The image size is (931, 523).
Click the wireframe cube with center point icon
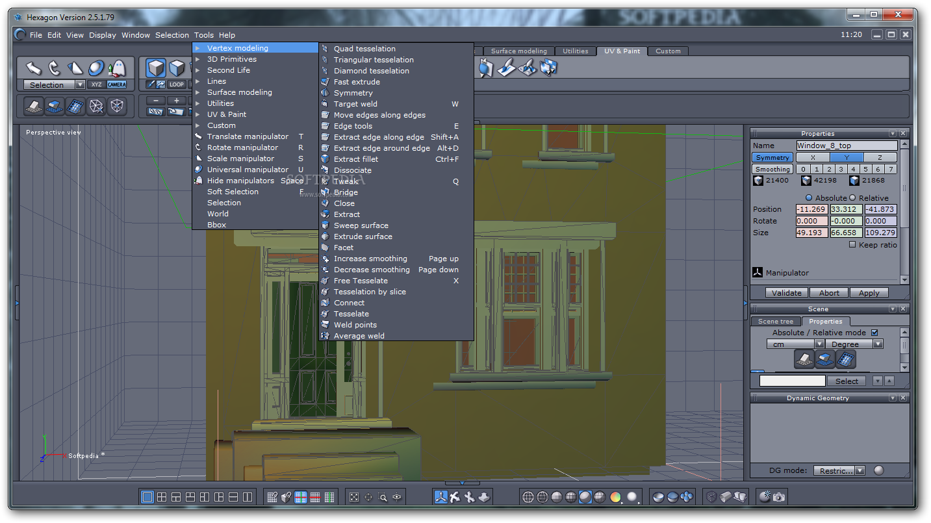tap(117, 106)
